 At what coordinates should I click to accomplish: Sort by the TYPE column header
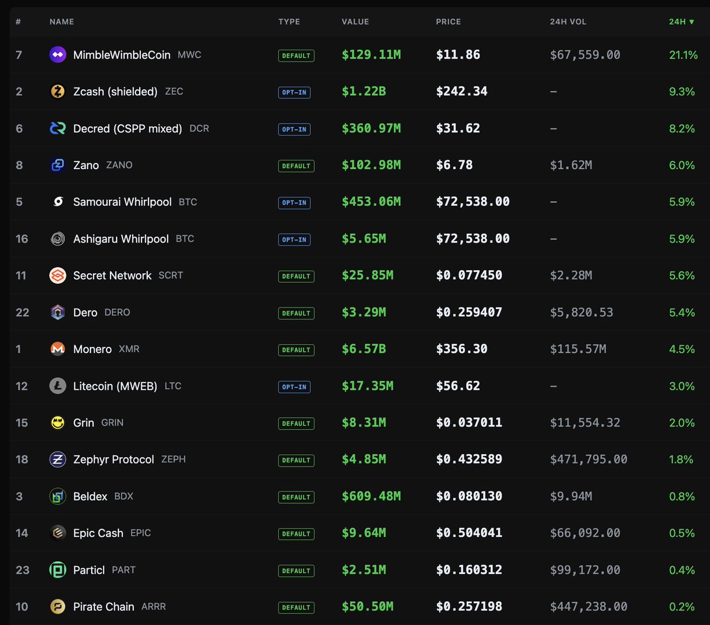pos(289,22)
